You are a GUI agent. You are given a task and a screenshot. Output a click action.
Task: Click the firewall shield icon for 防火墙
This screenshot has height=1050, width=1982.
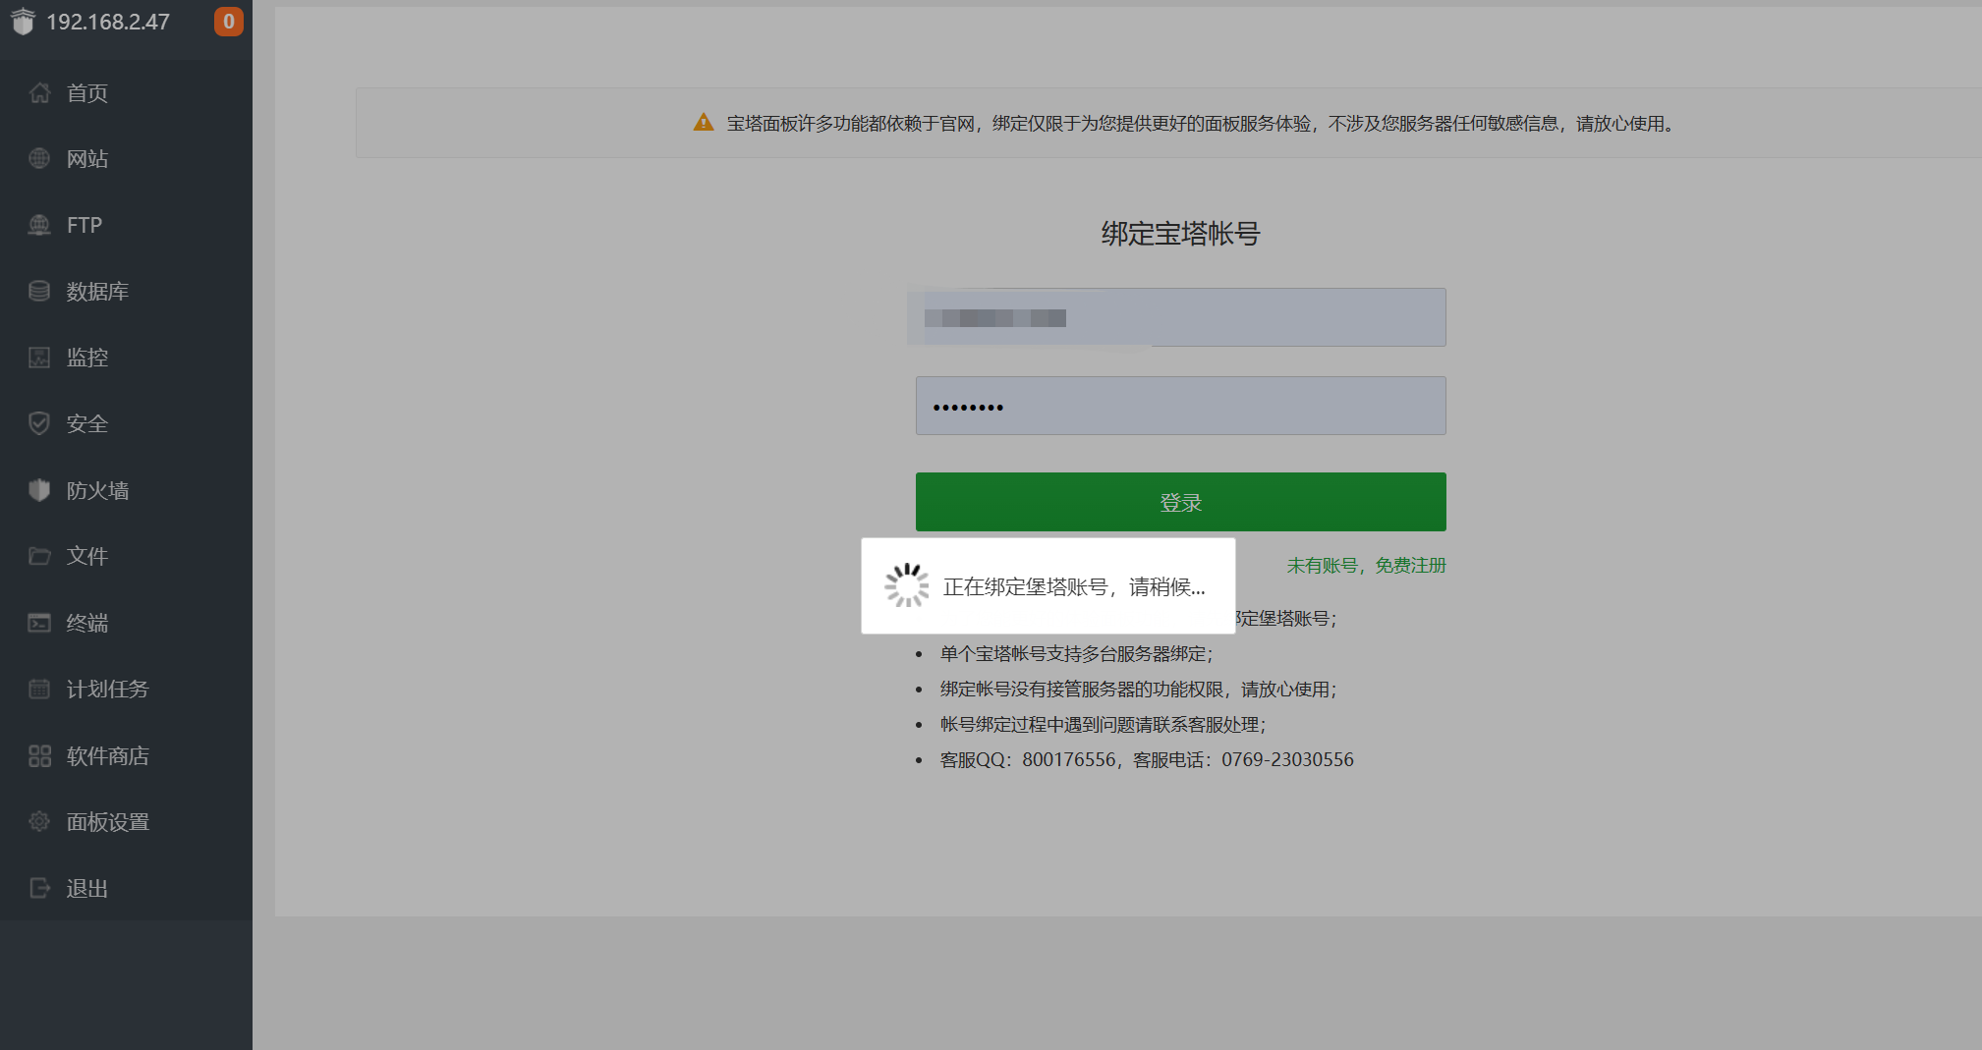click(x=39, y=490)
